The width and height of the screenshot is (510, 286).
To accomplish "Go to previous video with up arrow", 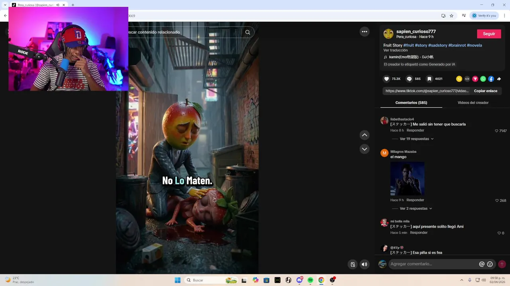I will pos(365,135).
